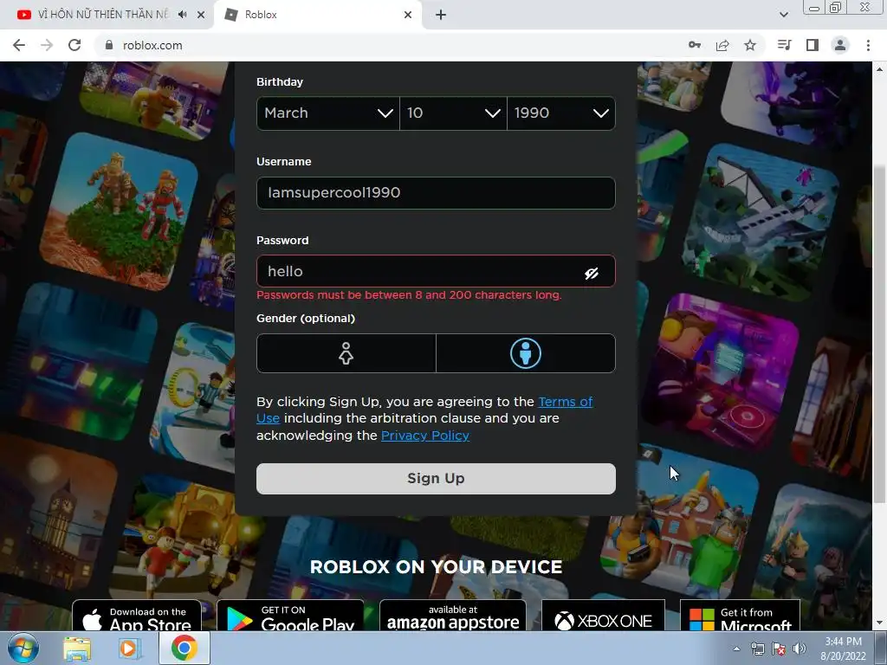
Task: Get it on Google Play badge
Action: coord(290,617)
